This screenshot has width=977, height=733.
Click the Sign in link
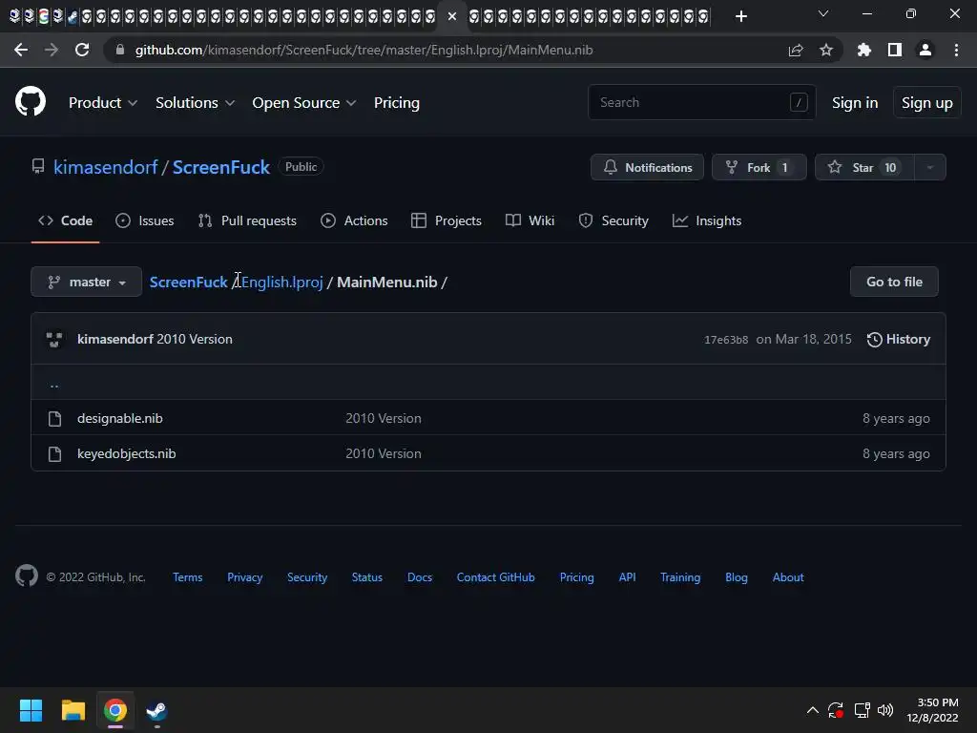(x=855, y=103)
